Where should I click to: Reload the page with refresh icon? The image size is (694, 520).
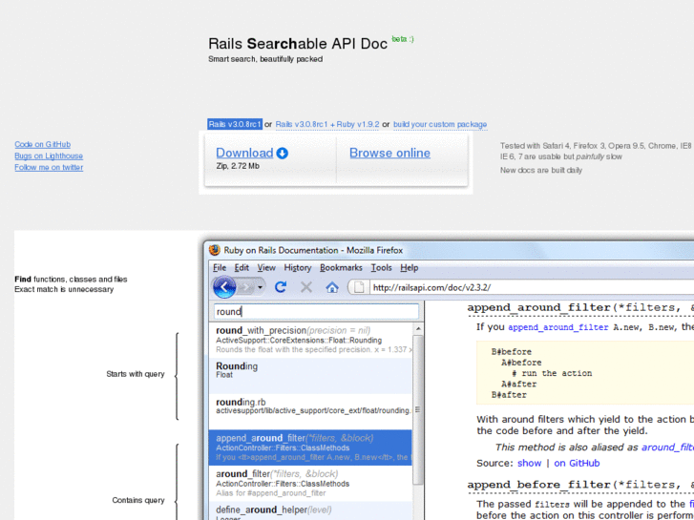pos(280,287)
